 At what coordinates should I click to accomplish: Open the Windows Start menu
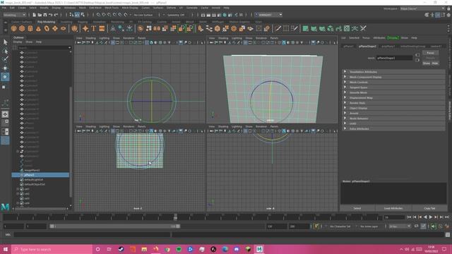tap(6, 249)
